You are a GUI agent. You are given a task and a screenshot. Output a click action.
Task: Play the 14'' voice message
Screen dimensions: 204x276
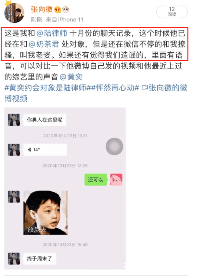[x=45, y=150]
